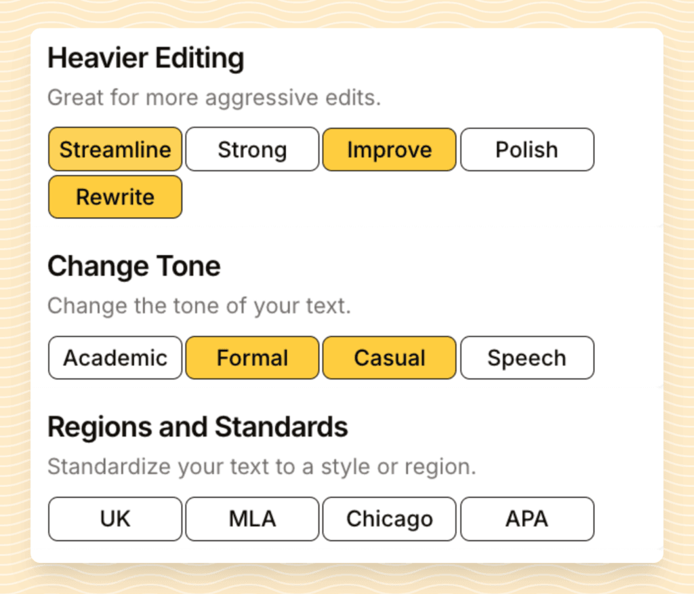694x594 pixels.
Task: Re-enable the Improve editing option
Action: pos(389,149)
